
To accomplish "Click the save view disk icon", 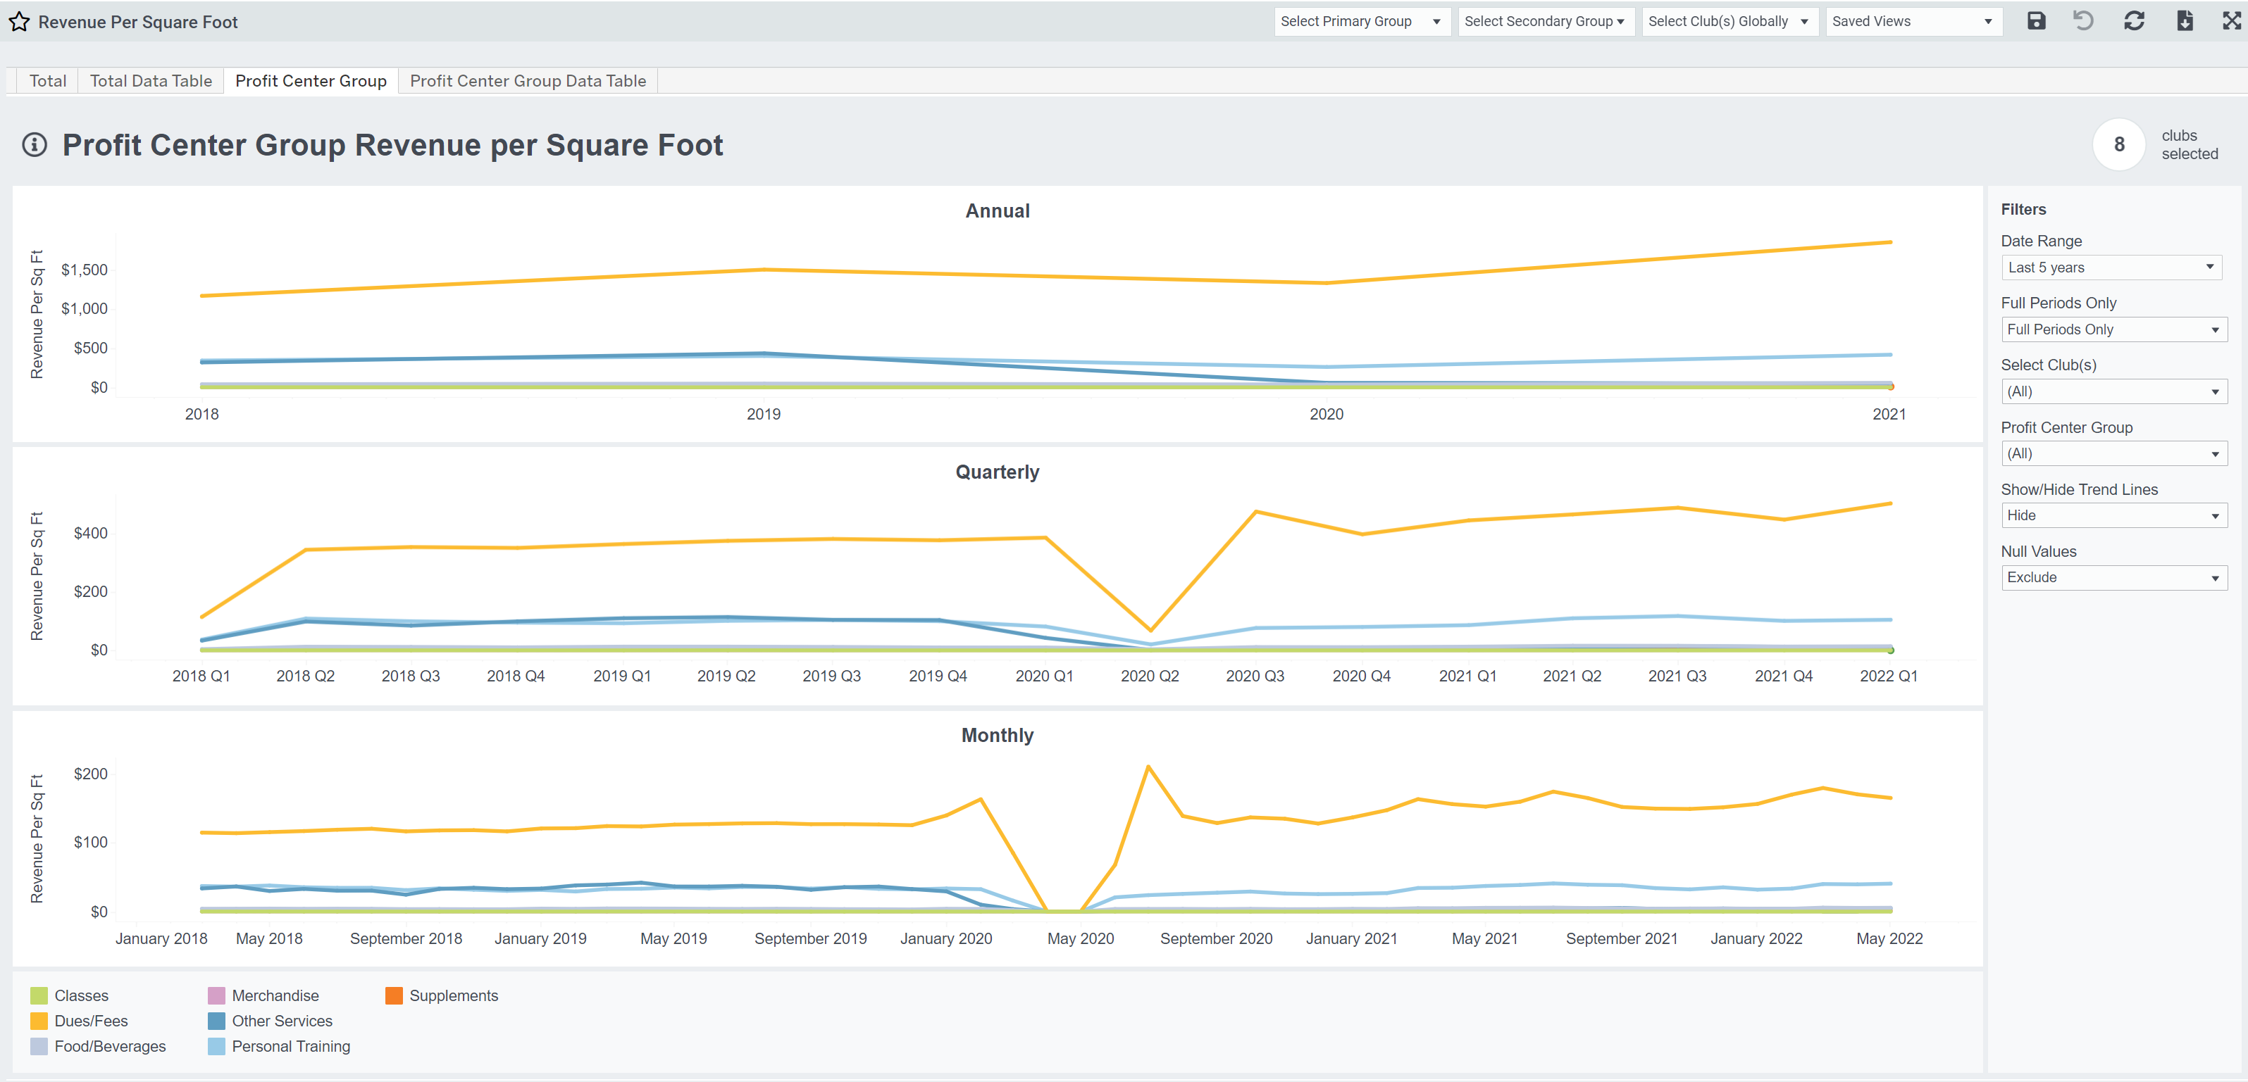I will pyautogui.click(x=2035, y=21).
